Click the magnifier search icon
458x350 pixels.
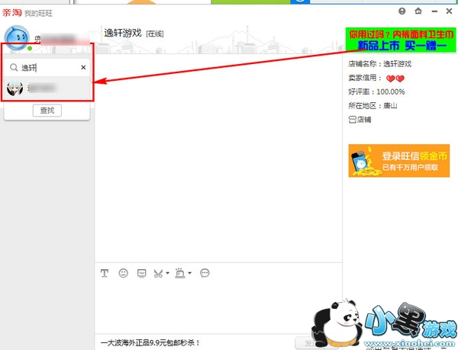(14, 68)
